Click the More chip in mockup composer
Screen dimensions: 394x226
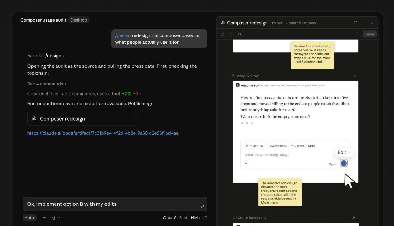click(x=312, y=146)
